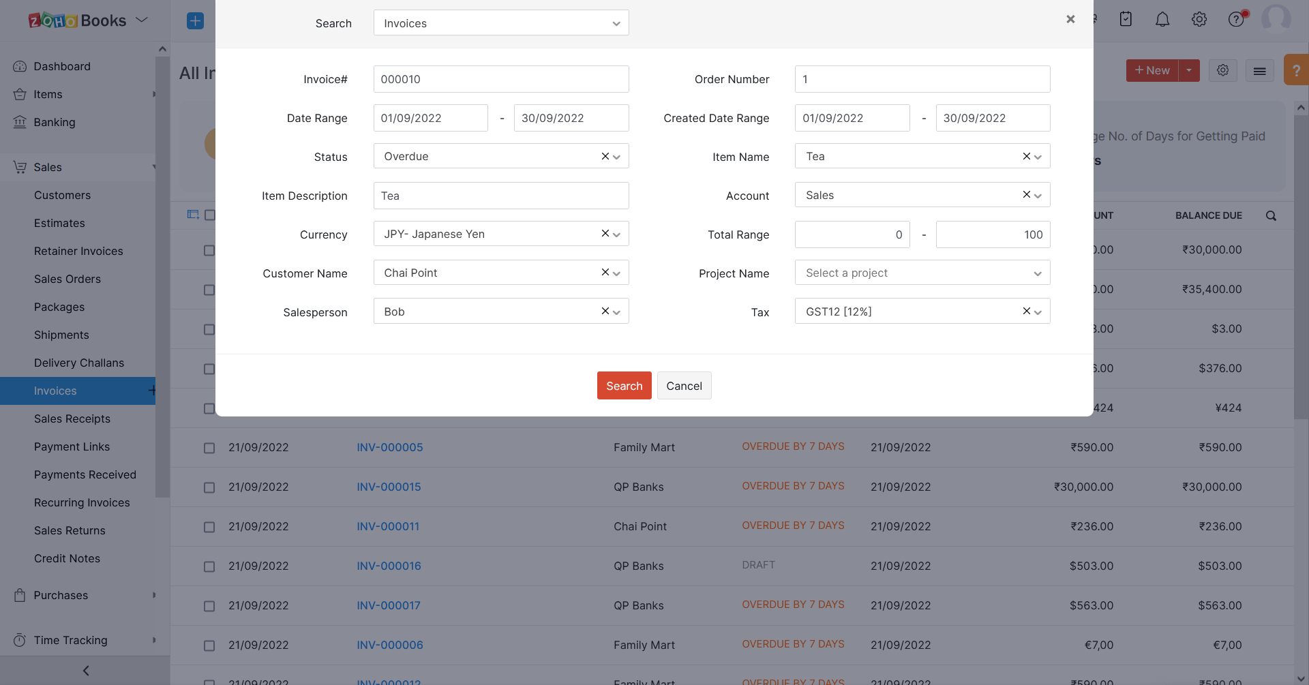Check the invoice row for INV-000005
1309x685 pixels.
[x=209, y=448]
